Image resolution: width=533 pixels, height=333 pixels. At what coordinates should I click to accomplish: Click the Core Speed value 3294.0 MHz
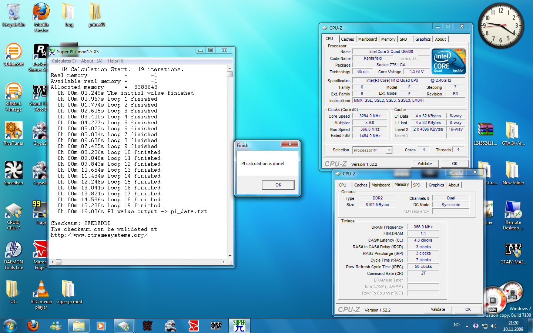[x=370, y=116]
